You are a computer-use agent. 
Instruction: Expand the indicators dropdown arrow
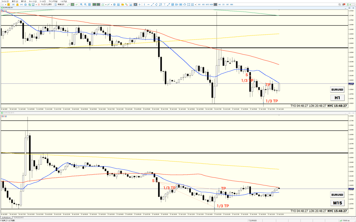coord(106,4)
